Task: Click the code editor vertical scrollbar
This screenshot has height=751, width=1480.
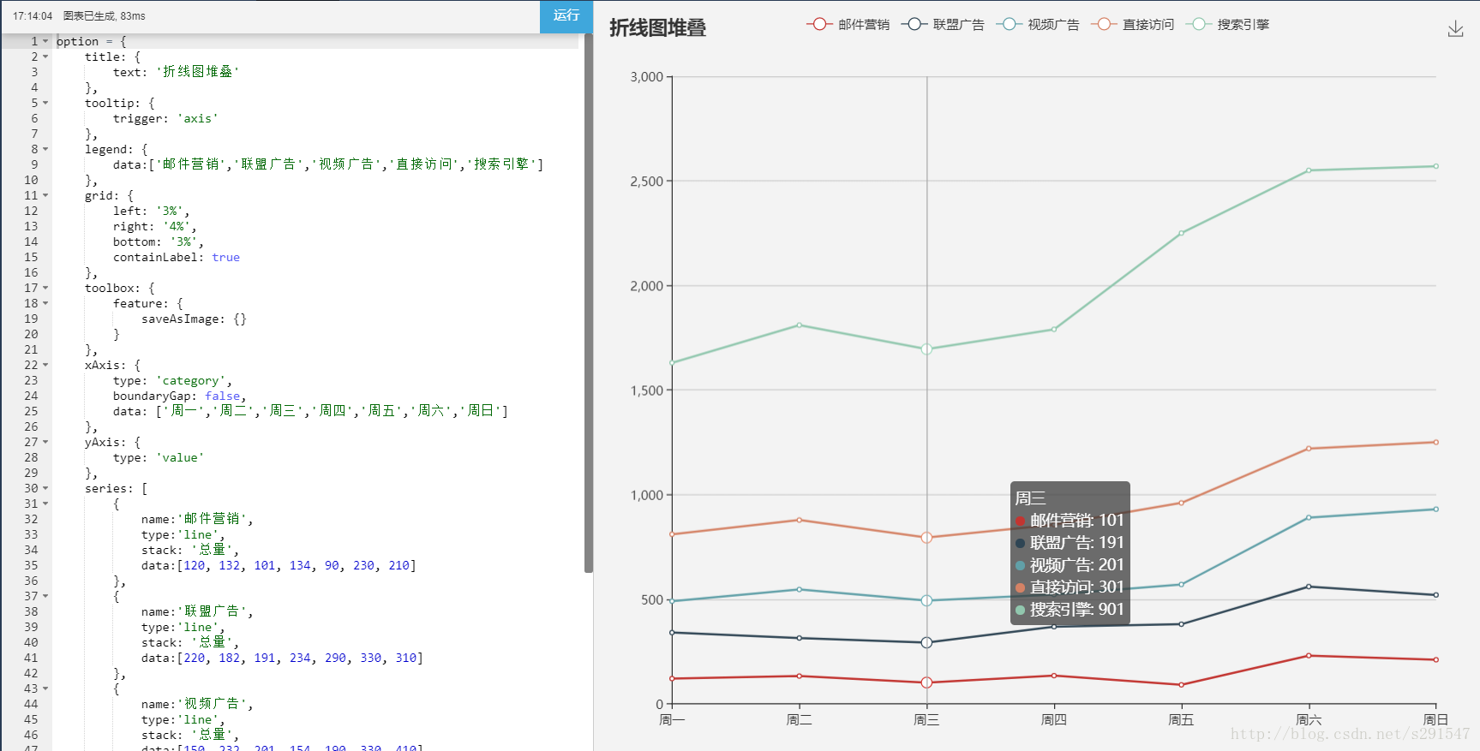Action: [588, 303]
